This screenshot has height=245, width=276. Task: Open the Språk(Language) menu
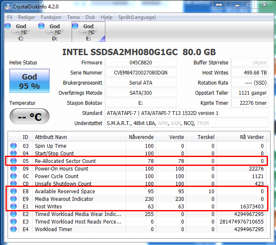click(137, 17)
